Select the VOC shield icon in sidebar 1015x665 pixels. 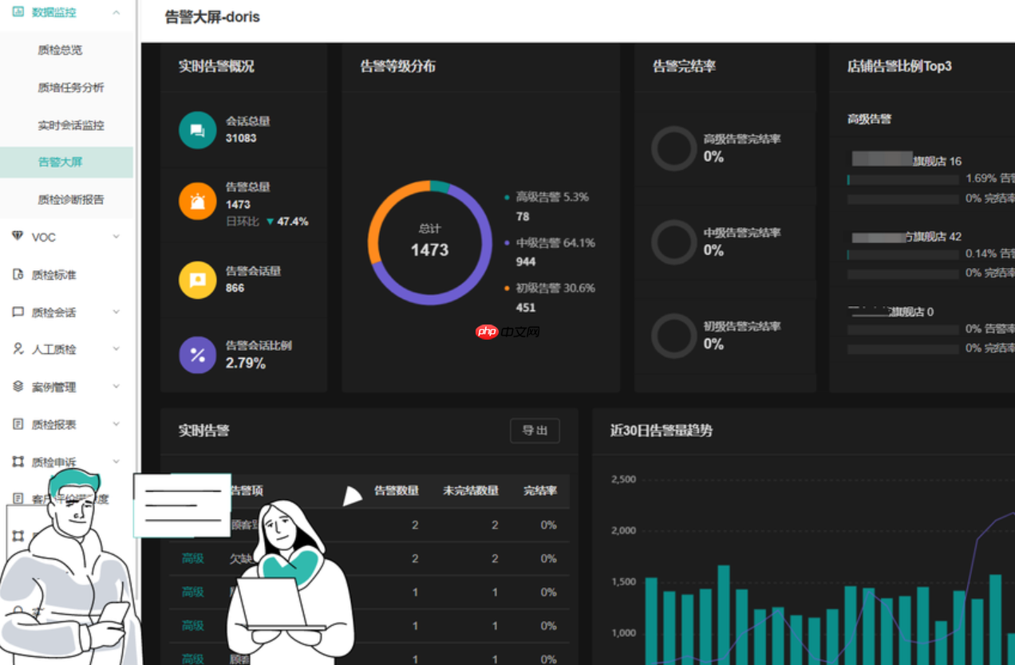click(x=17, y=237)
